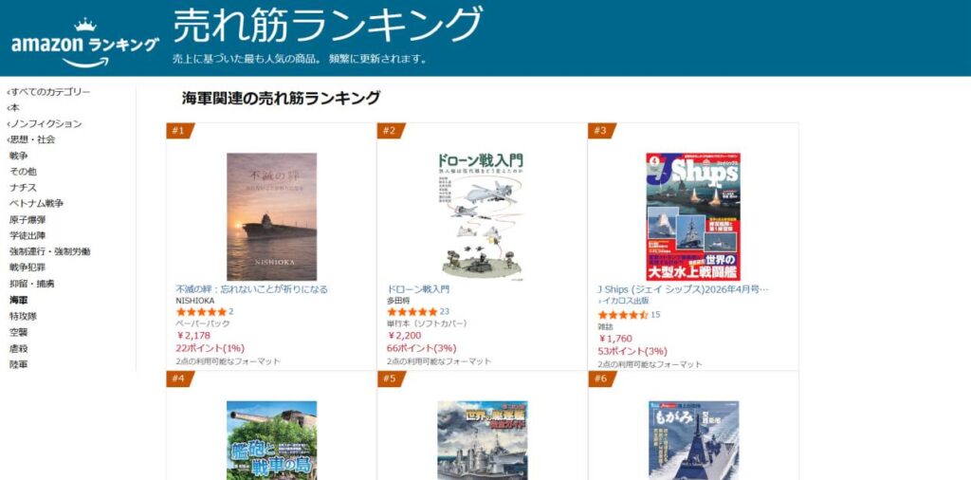Image resolution: width=971 pixels, height=480 pixels.
Task: Click the star rating for J Ships
Action: click(622, 315)
